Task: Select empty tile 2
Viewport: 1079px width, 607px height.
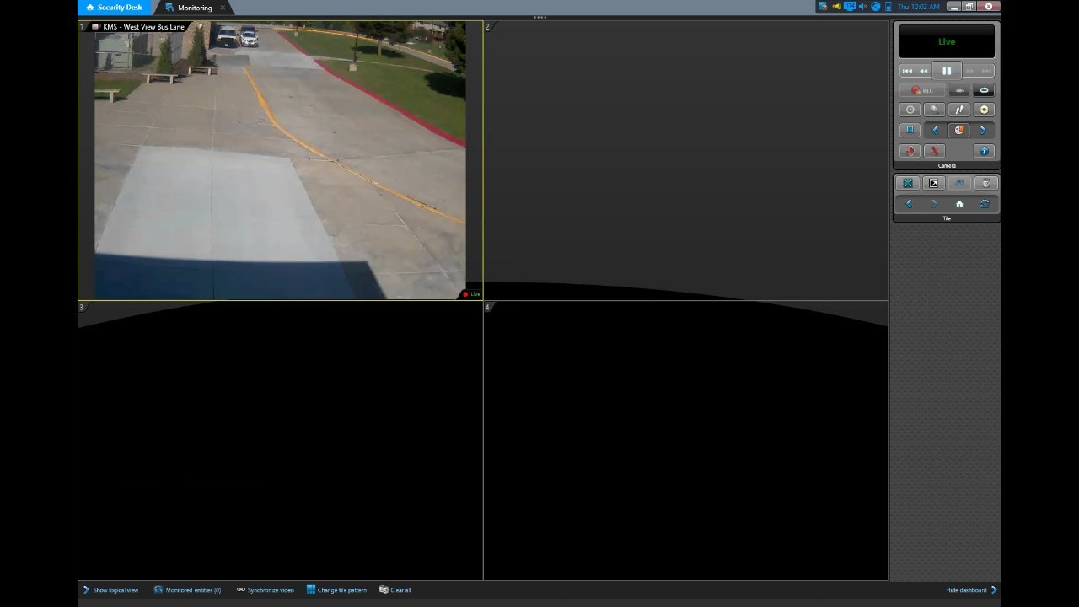Action: pos(686,160)
